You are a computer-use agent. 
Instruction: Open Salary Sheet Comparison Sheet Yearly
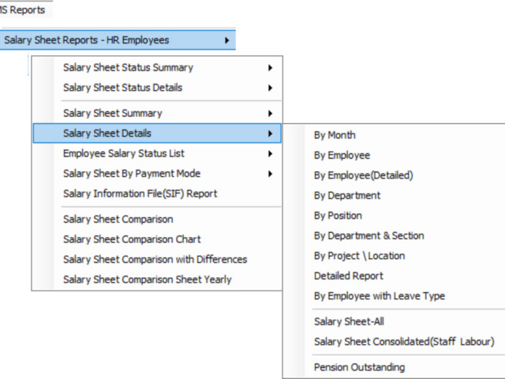click(148, 279)
